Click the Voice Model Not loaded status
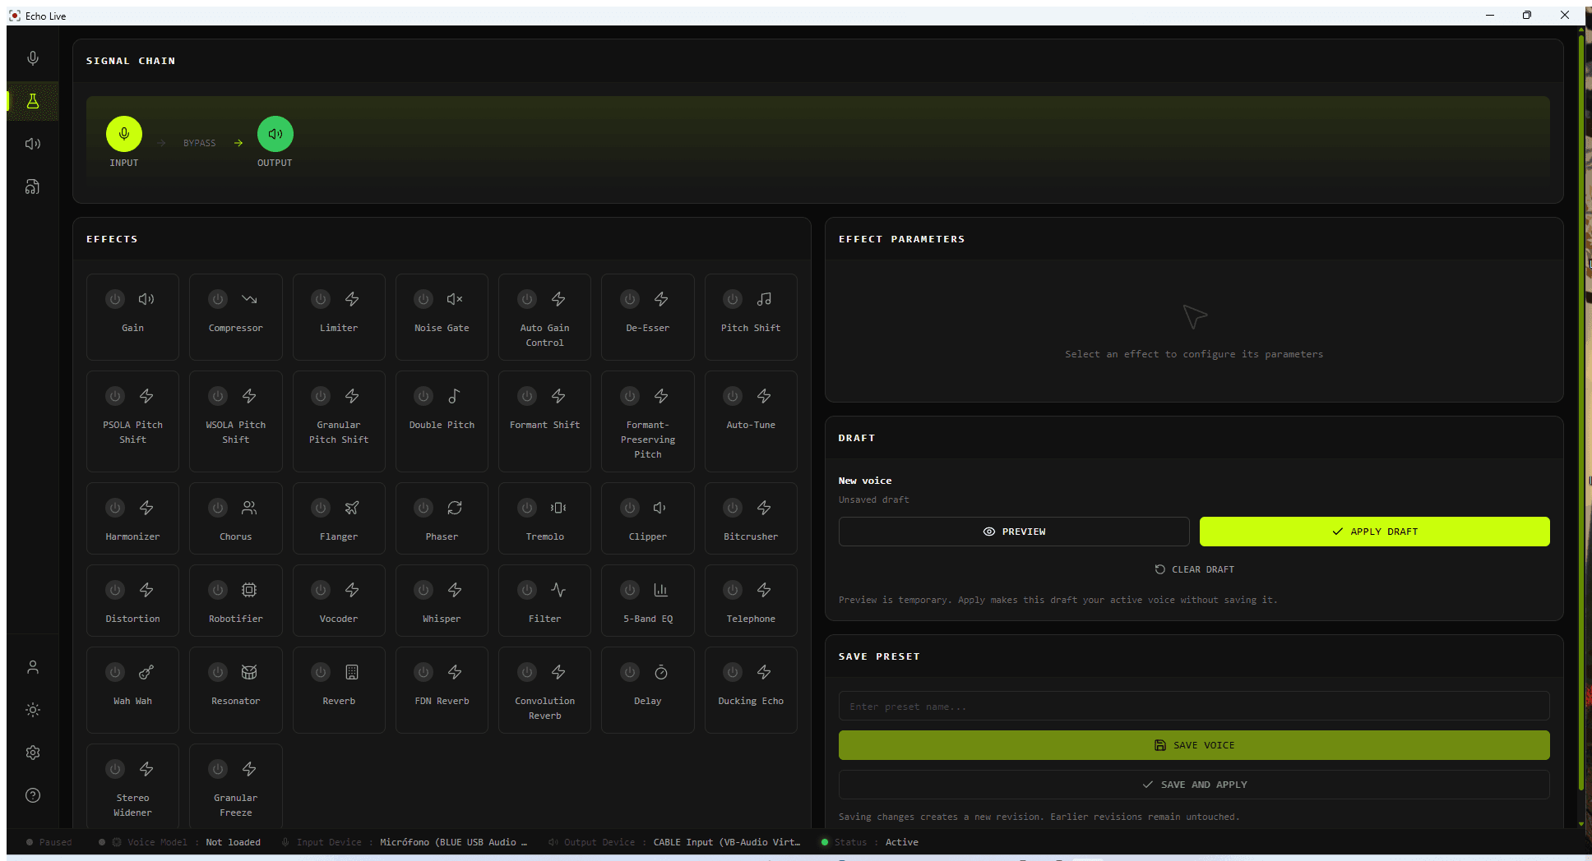Viewport: 1592px width, 861px height. [x=233, y=842]
